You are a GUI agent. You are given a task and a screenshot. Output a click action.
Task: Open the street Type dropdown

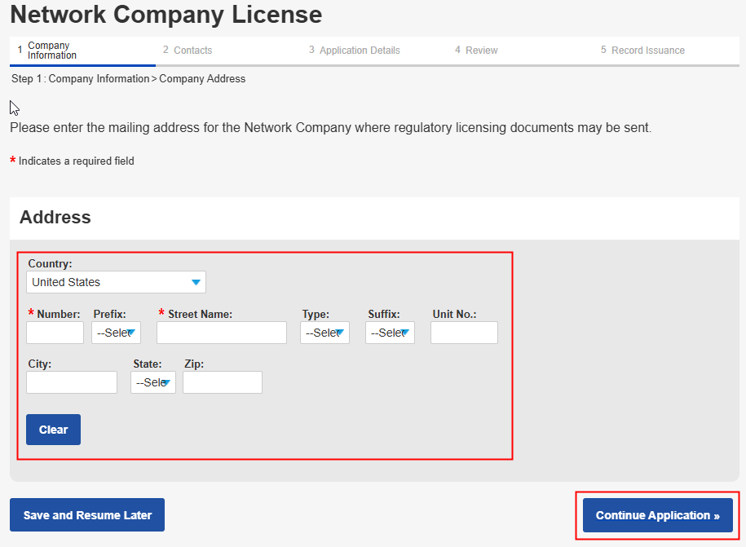coord(324,333)
